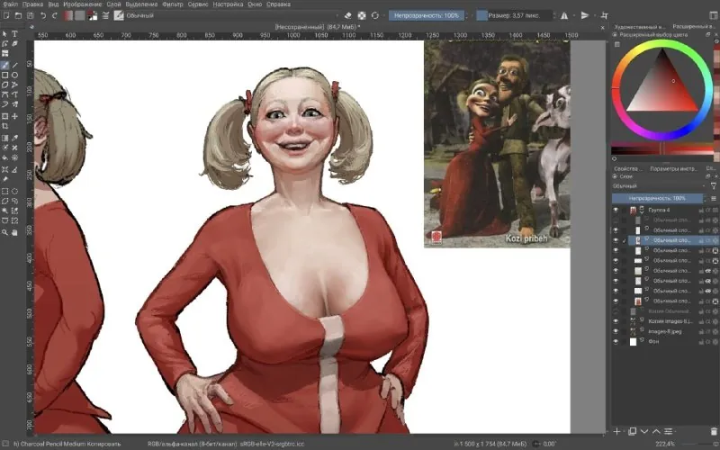720x450 pixels.
Task: Undo the last action in toolbar
Action: point(42,15)
